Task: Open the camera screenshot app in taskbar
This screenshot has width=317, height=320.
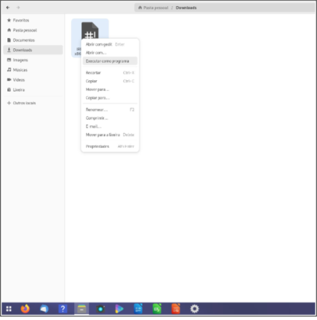Action: coord(100,308)
